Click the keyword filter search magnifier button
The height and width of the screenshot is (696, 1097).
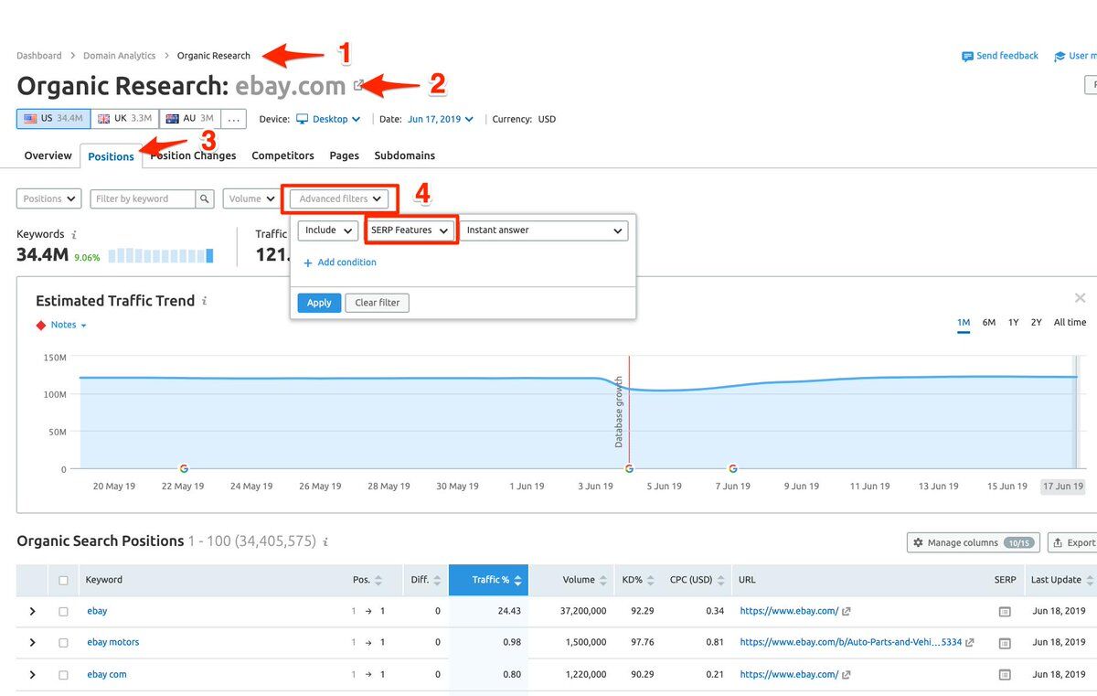(x=206, y=198)
